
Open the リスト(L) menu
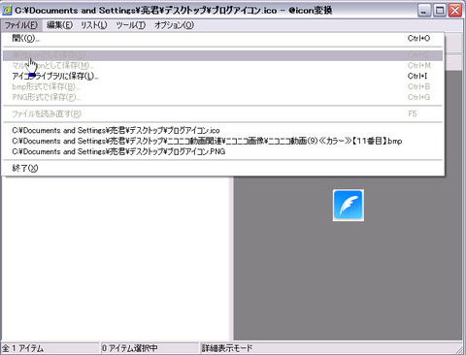(x=94, y=25)
